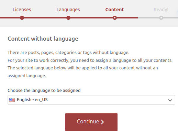178x135 pixels.
Task: Click the 'English - en_US' option text
Action: tap(32, 100)
